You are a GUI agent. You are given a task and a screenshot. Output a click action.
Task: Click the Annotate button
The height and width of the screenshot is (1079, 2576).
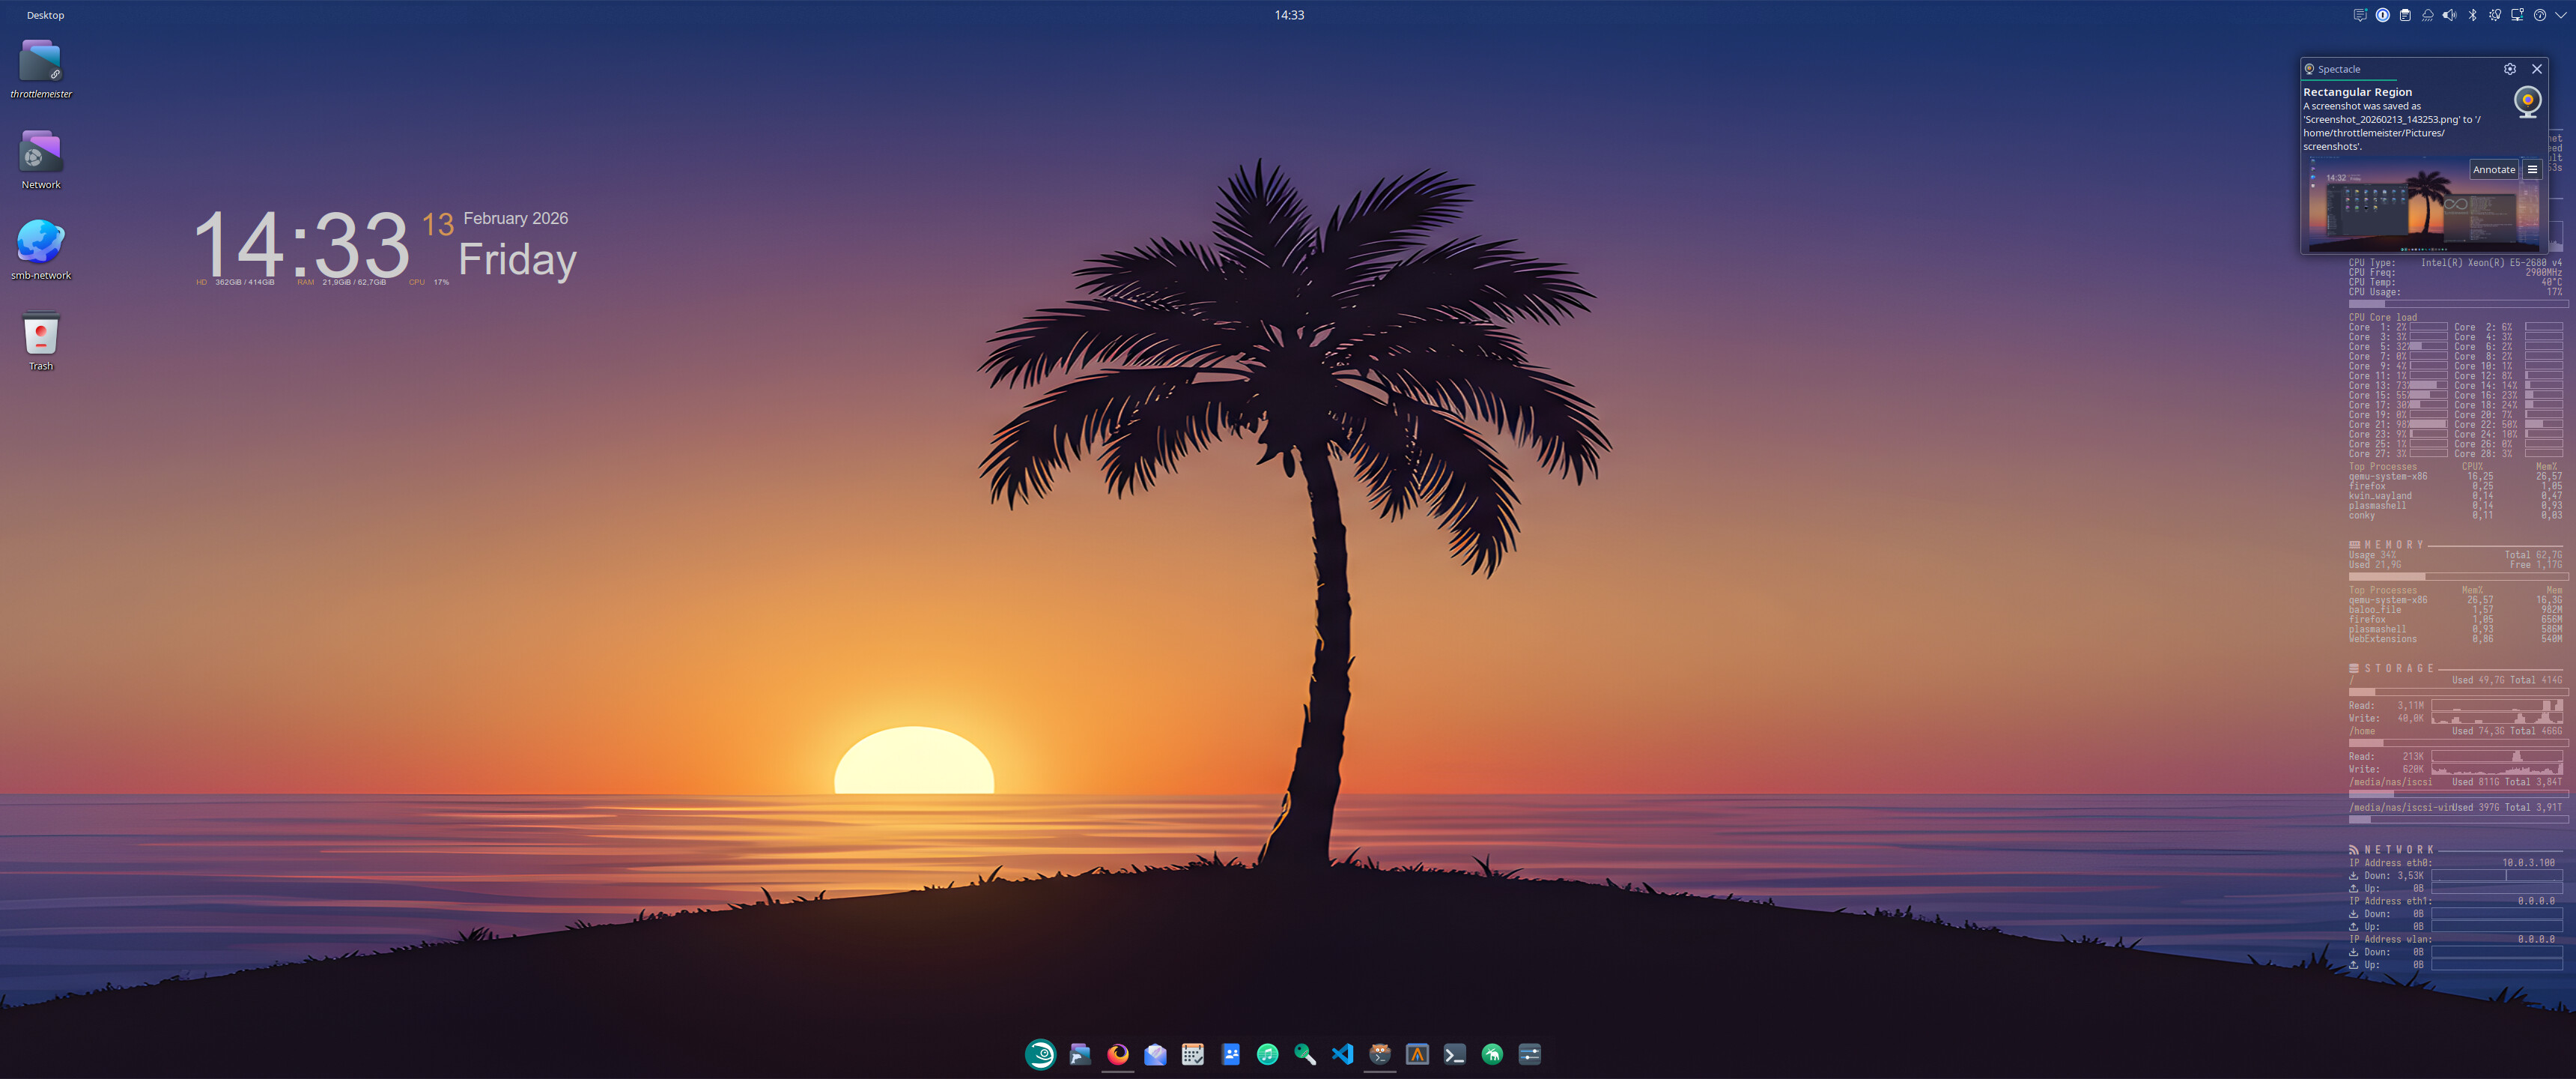pos(2493,169)
